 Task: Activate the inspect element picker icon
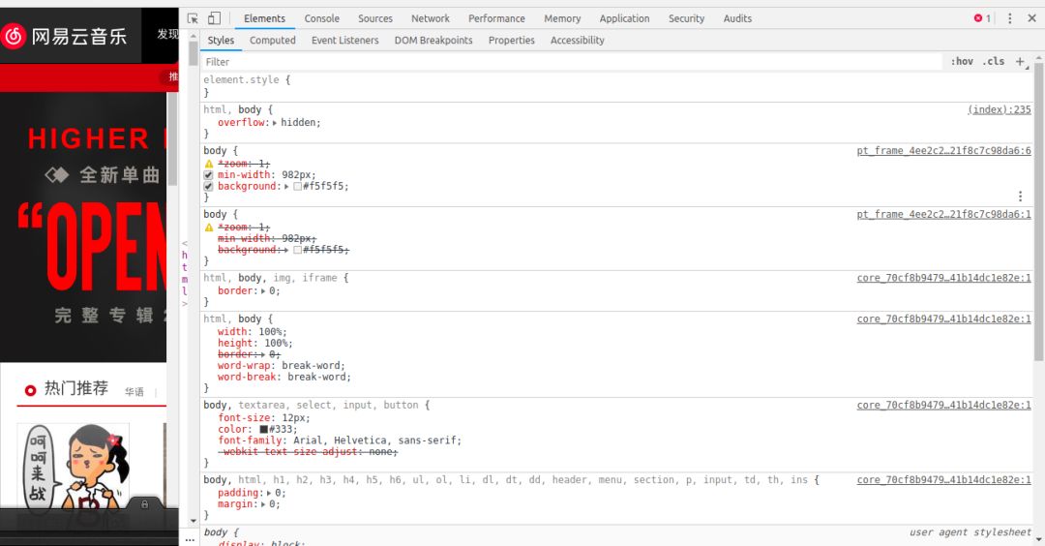(193, 18)
